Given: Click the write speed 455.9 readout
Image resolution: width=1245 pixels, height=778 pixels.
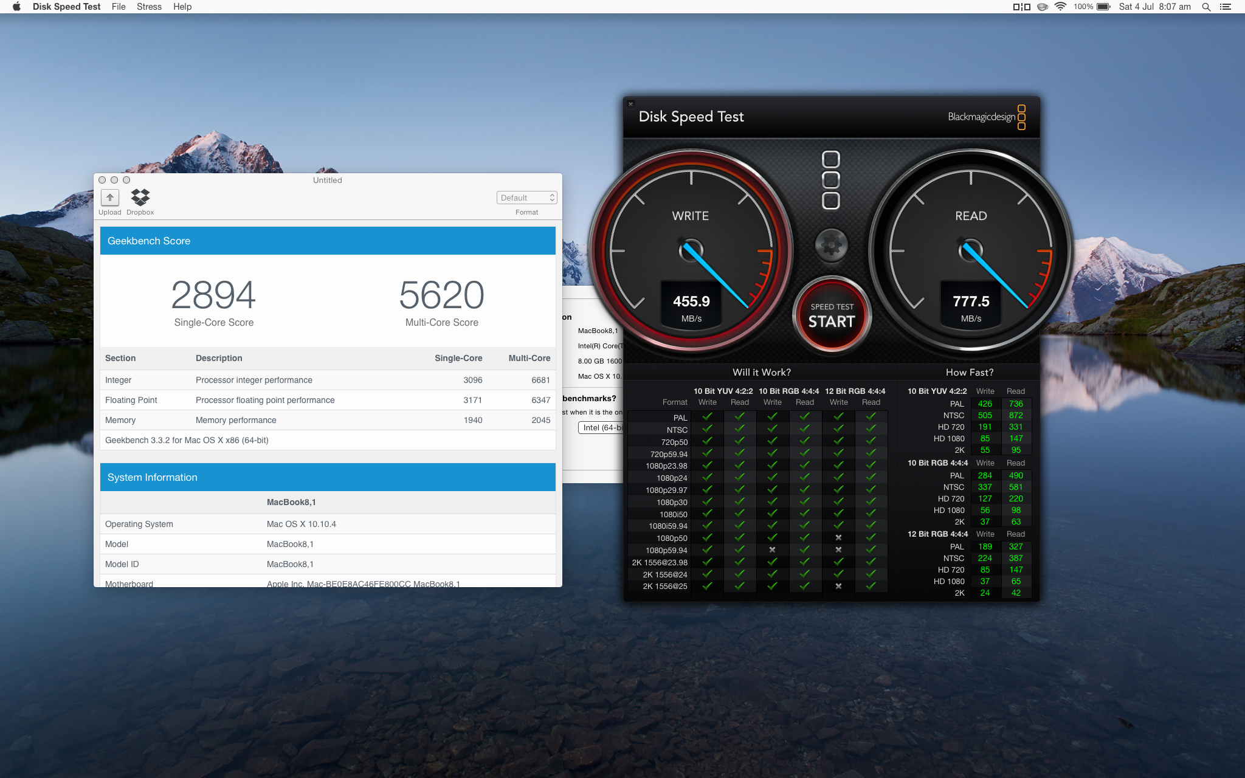Looking at the screenshot, I should 691,301.
